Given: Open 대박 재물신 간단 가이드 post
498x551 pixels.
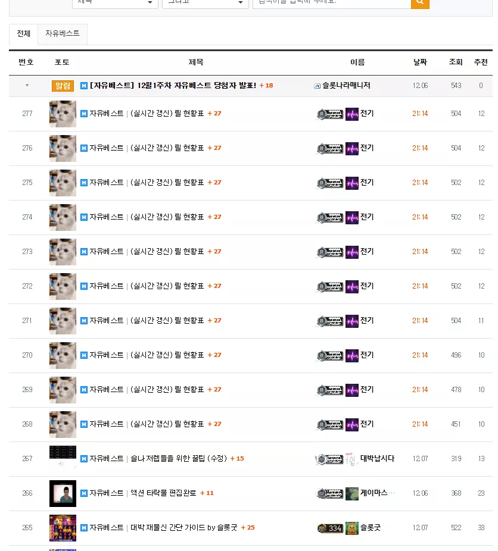Looking at the screenshot, I should 183,528.
